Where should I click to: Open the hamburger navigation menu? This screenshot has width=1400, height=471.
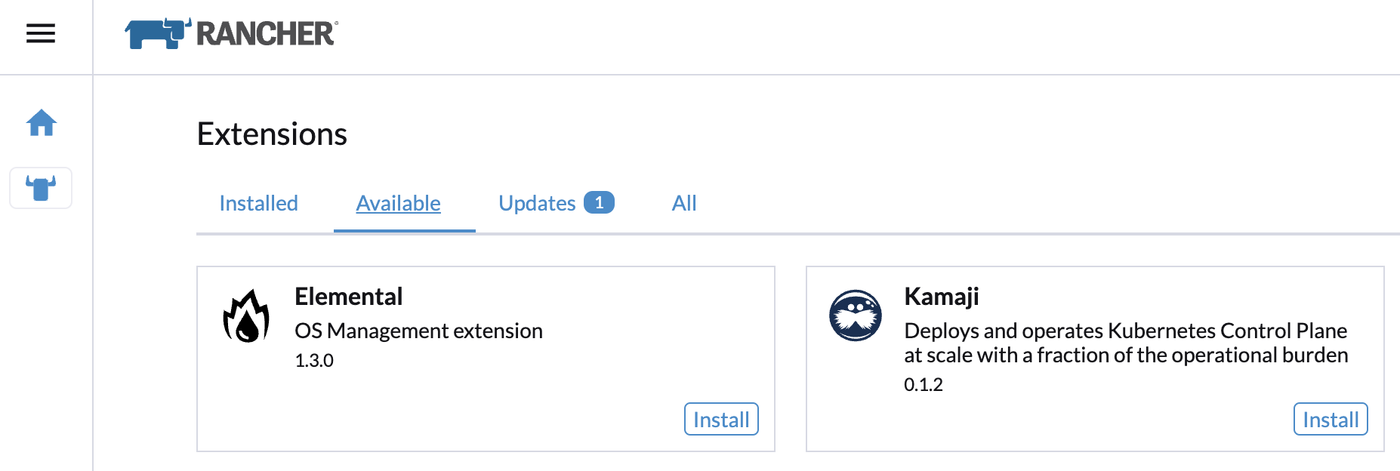click(40, 34)
